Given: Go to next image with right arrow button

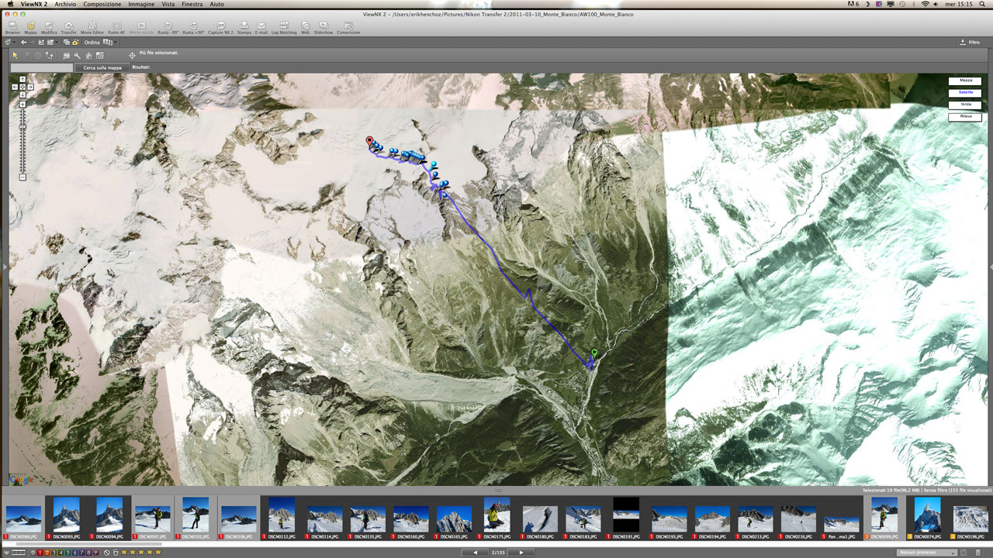Looking at the screenshot, I should pyautogui.click(x=521, y=552).
